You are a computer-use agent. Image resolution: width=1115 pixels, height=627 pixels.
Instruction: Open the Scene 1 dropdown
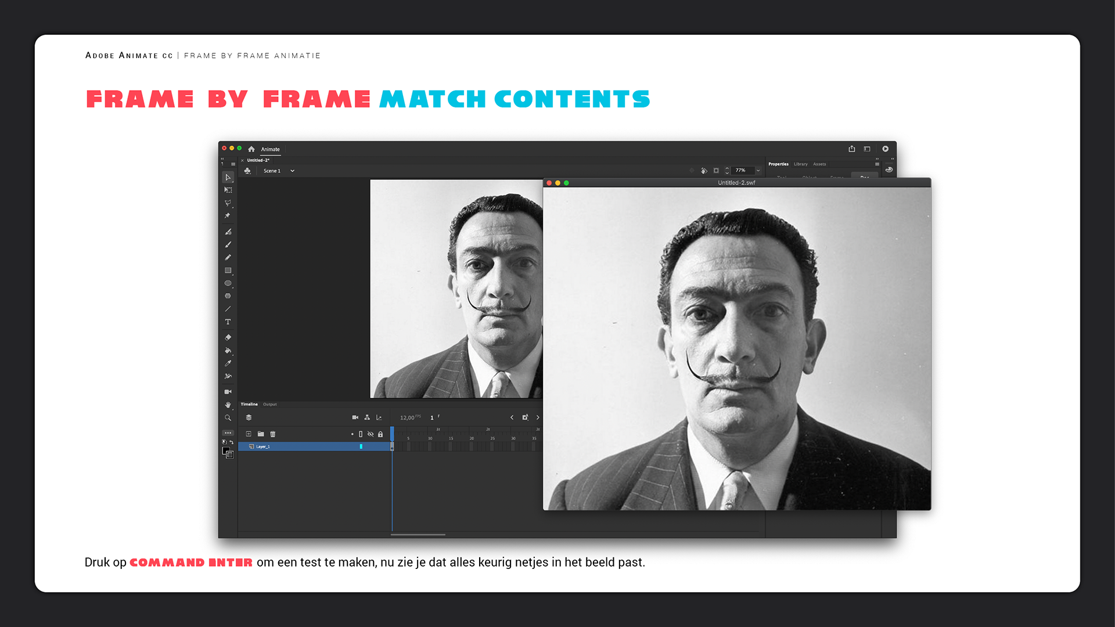[292, 171]
